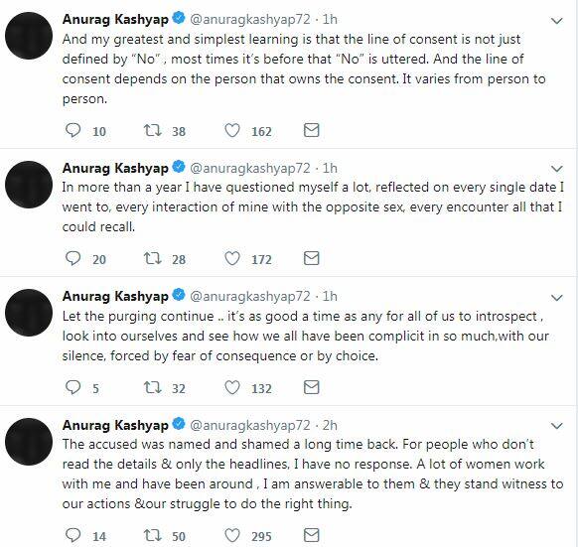578x547 pixels.
Task: Retweet the tweet with 28 retweets
Action: click(x=152, y=258)
